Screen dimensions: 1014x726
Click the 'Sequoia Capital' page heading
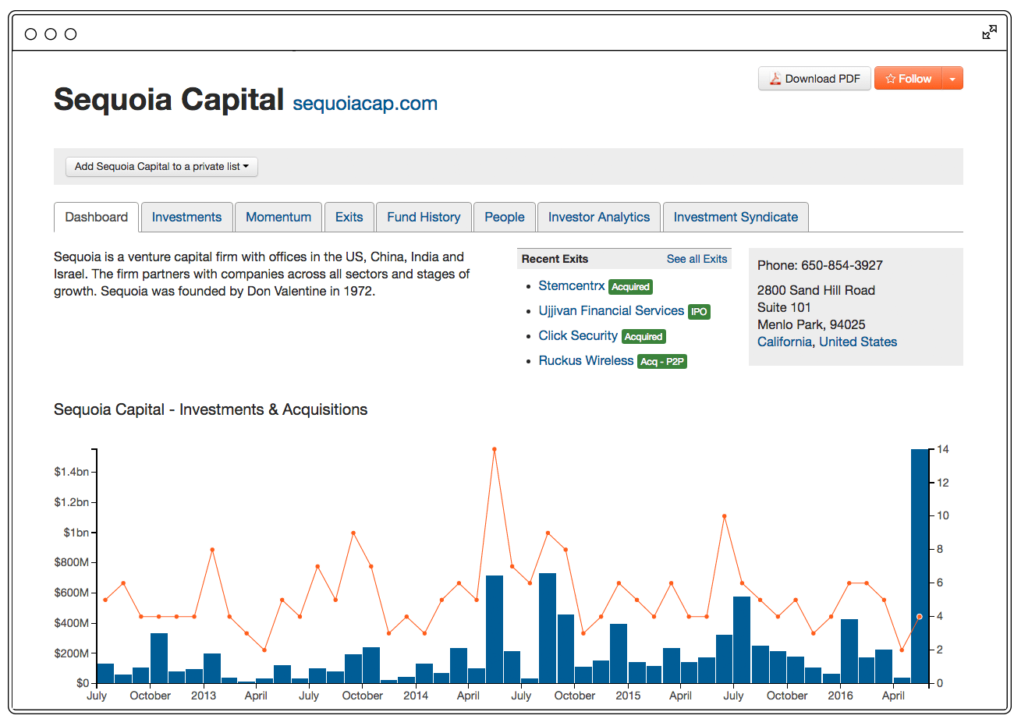click(168, 100)
